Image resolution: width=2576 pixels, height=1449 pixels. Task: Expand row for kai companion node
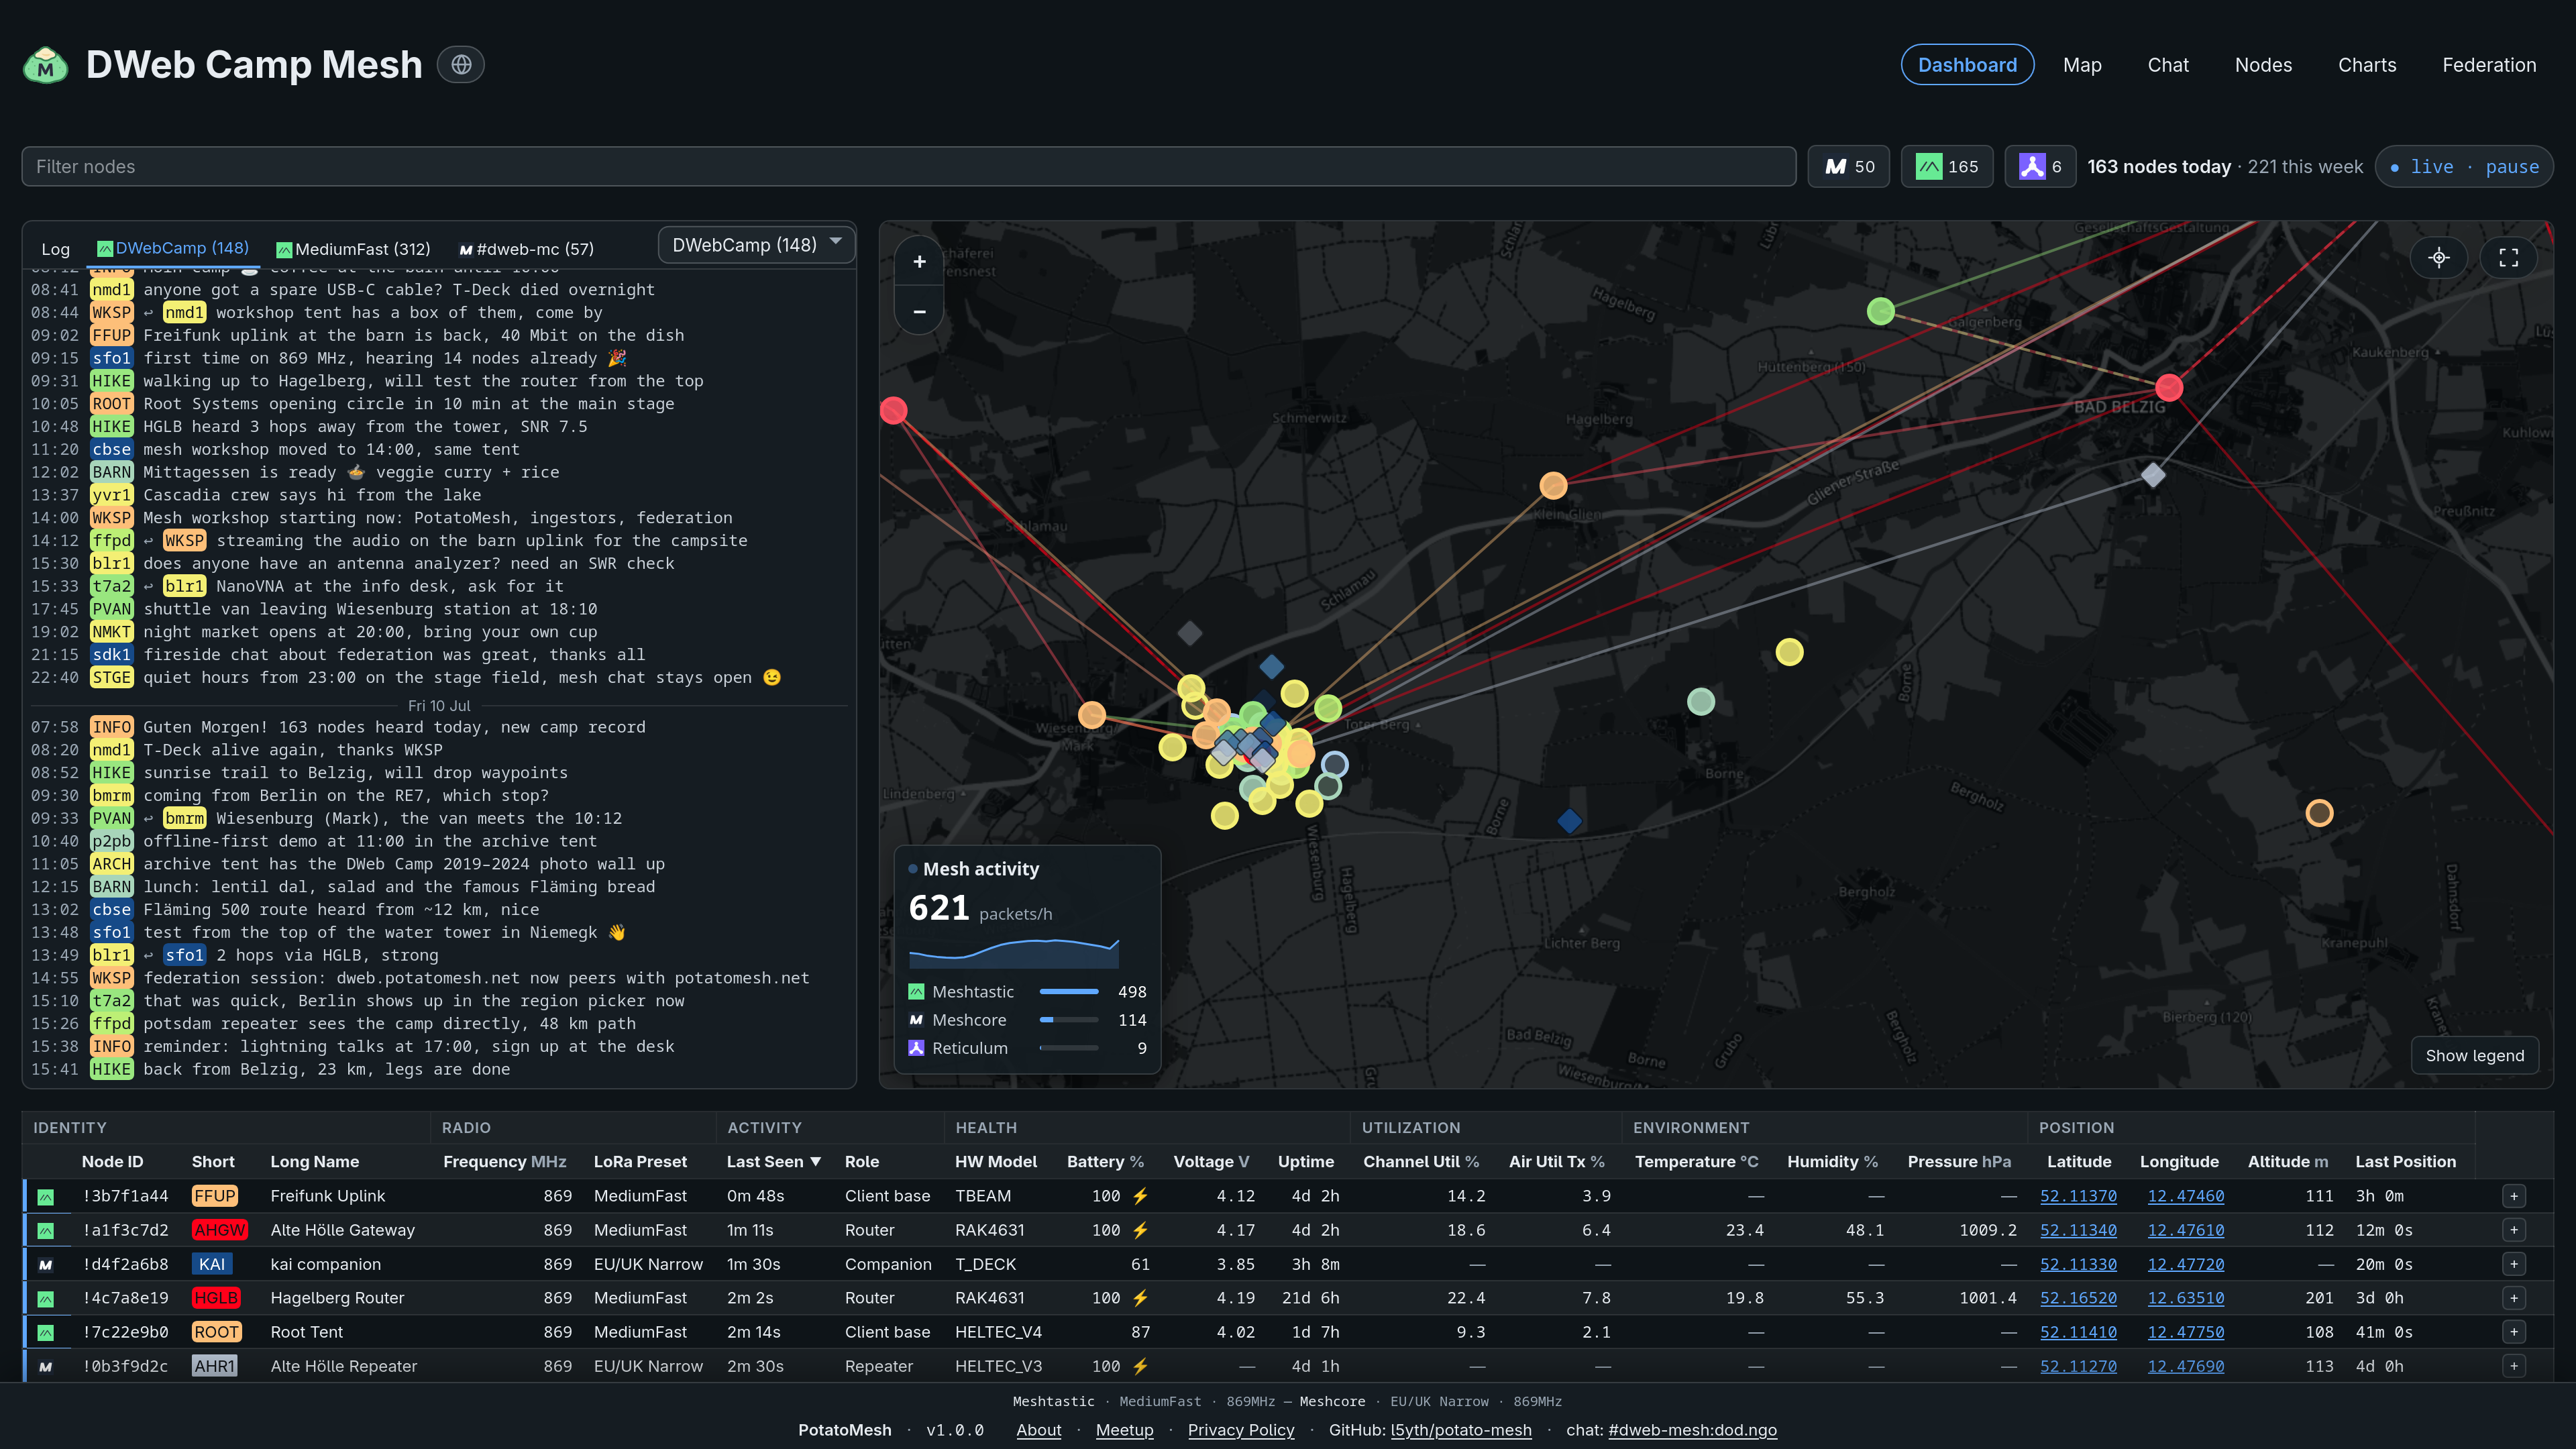(x=2514, y=1264)
